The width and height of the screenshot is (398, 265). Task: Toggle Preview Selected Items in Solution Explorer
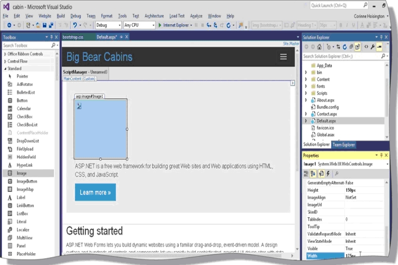379,47
